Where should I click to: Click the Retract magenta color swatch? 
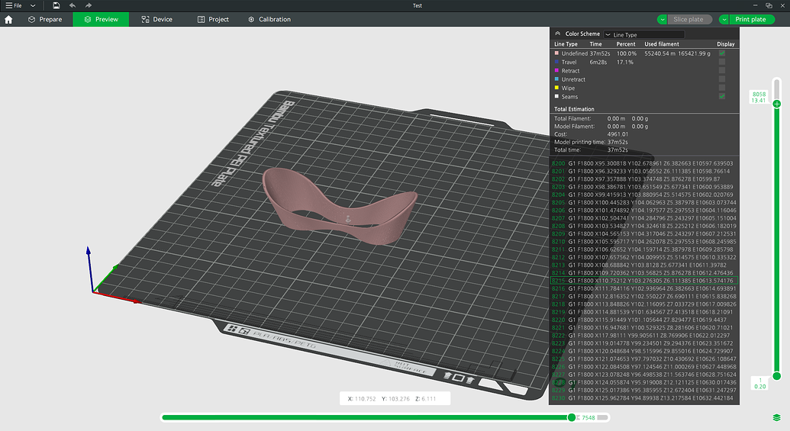point(556,70)
